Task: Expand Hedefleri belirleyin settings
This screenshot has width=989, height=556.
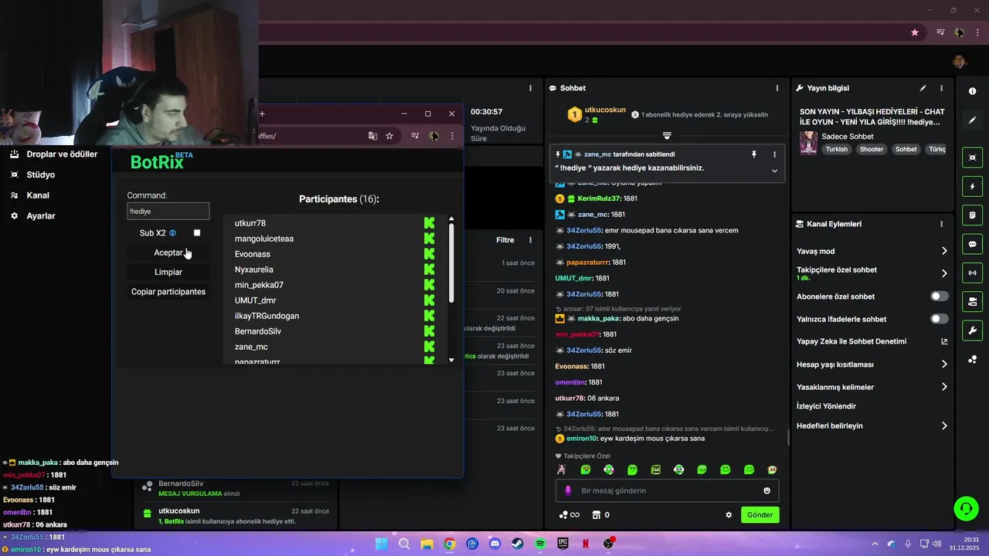Action: click(x=944, y=425)
